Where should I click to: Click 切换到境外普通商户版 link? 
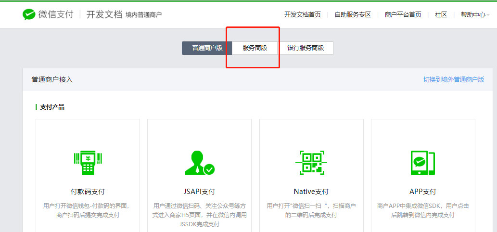click(454, 79)
